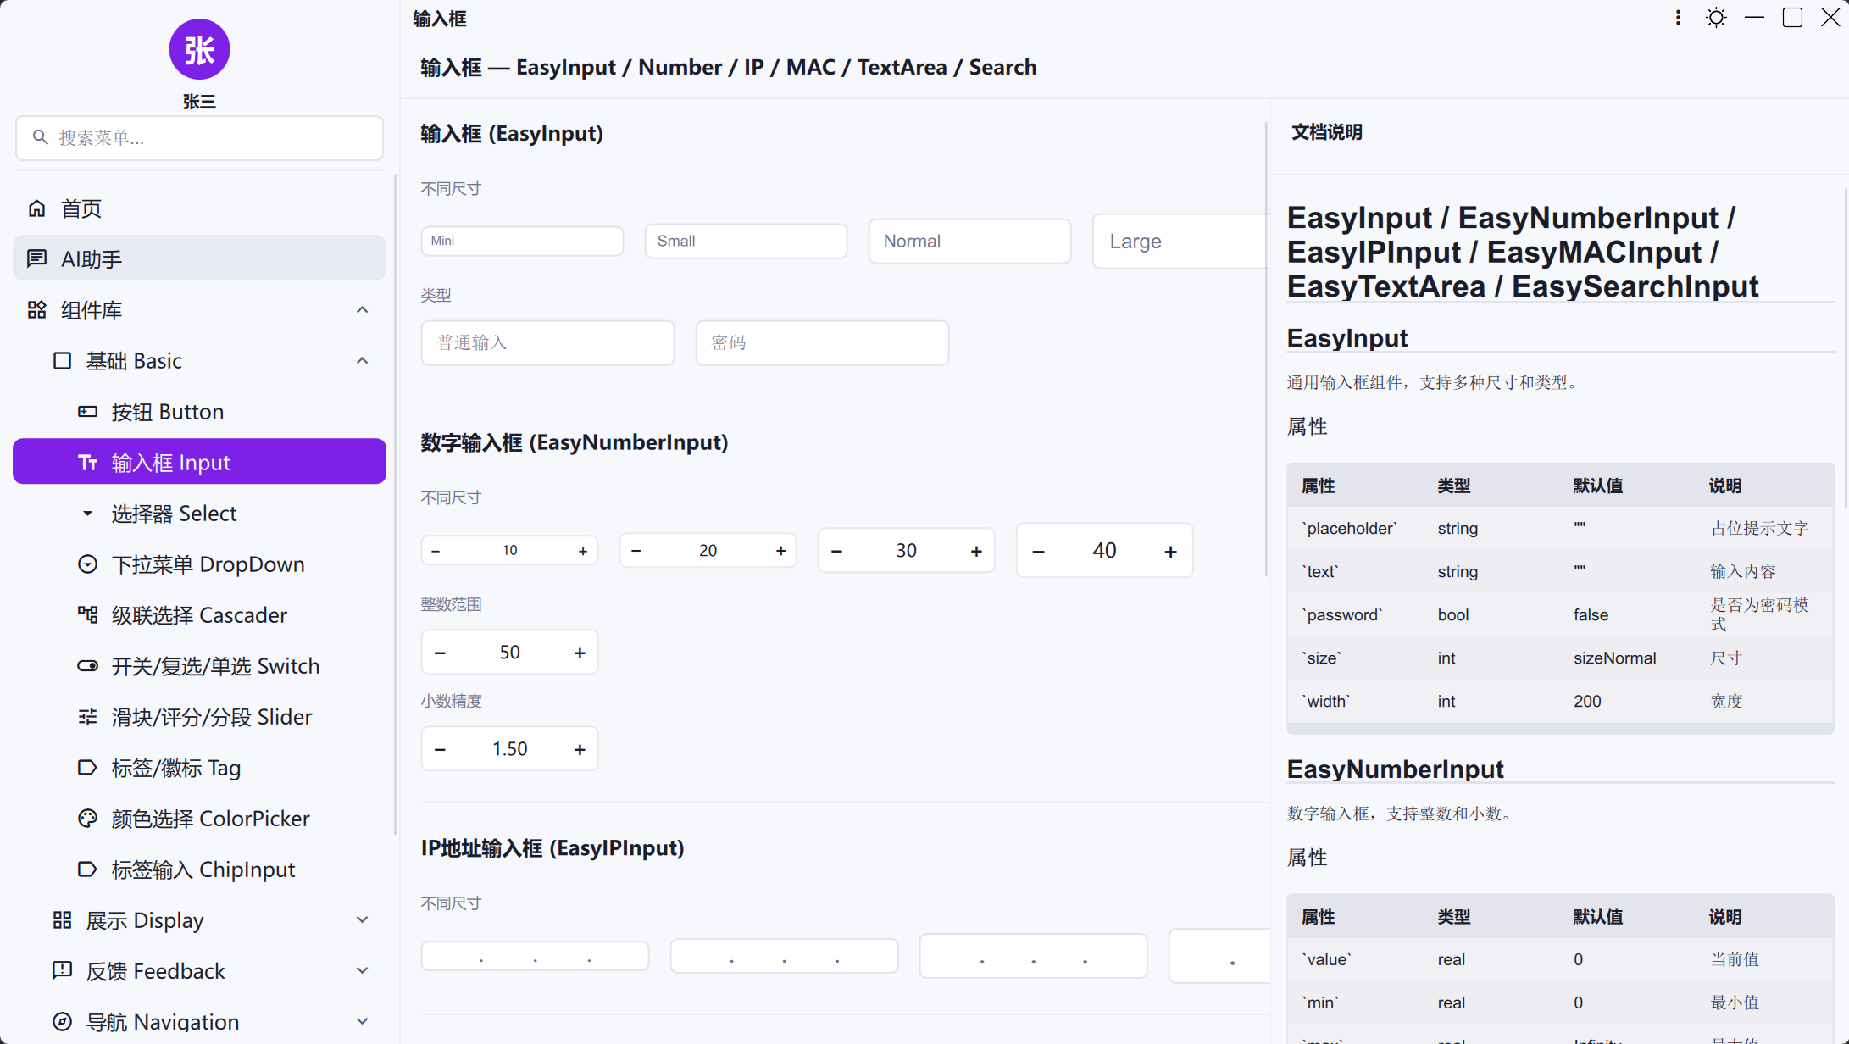The image size is (1849, 1044).
Task: Click the Tt icon of 输入框 Input
Action: (87, 463)
